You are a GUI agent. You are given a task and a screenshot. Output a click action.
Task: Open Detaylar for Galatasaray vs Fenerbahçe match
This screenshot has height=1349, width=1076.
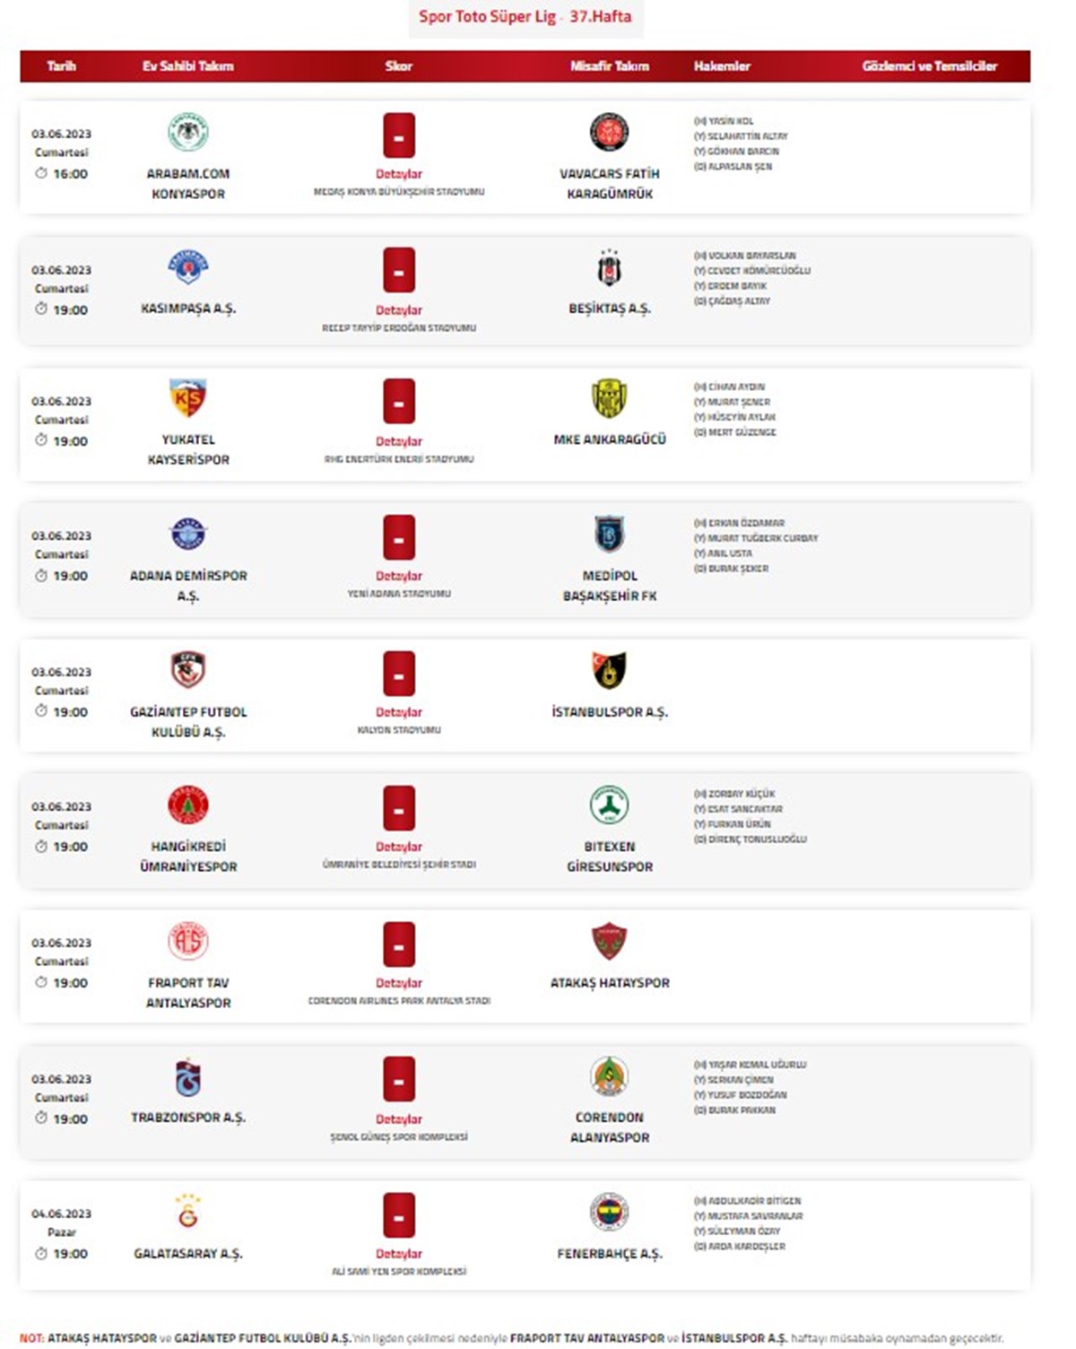(x=399, y=1254)
